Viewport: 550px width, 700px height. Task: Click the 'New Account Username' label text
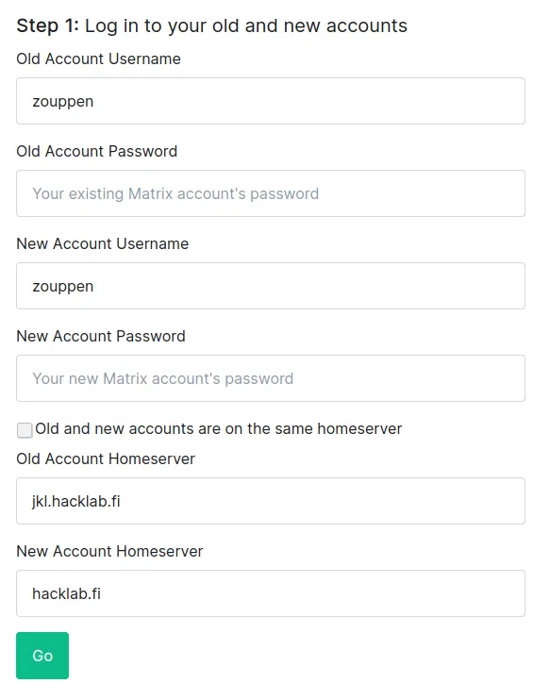(x=103, y=243)
